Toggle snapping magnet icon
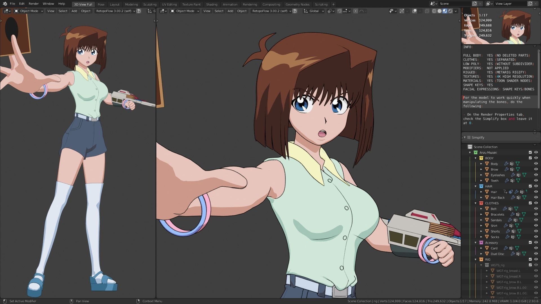The height and width of the screenshot is (304, 541). [340, 11]
